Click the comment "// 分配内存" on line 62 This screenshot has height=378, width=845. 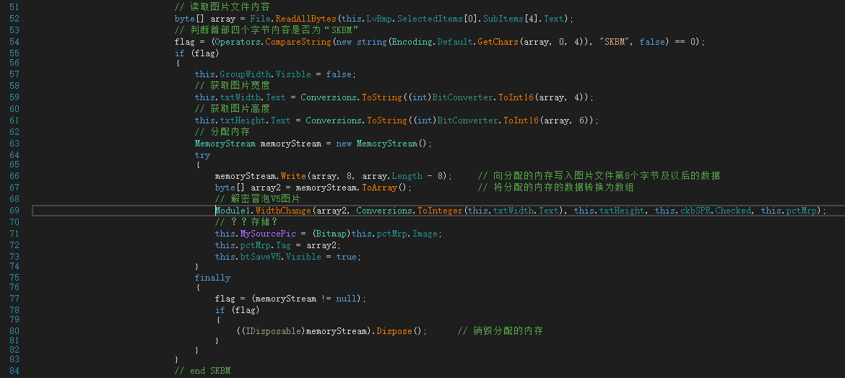pos(222,131)
